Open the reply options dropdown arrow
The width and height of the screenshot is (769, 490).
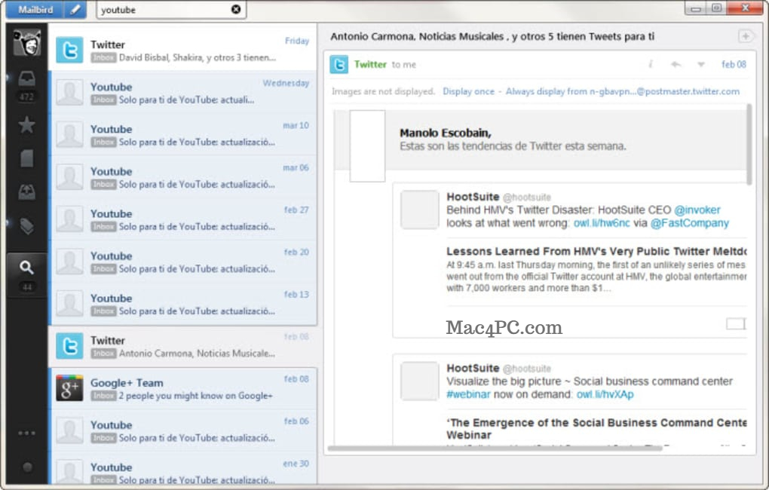click(x=701, y=64)
